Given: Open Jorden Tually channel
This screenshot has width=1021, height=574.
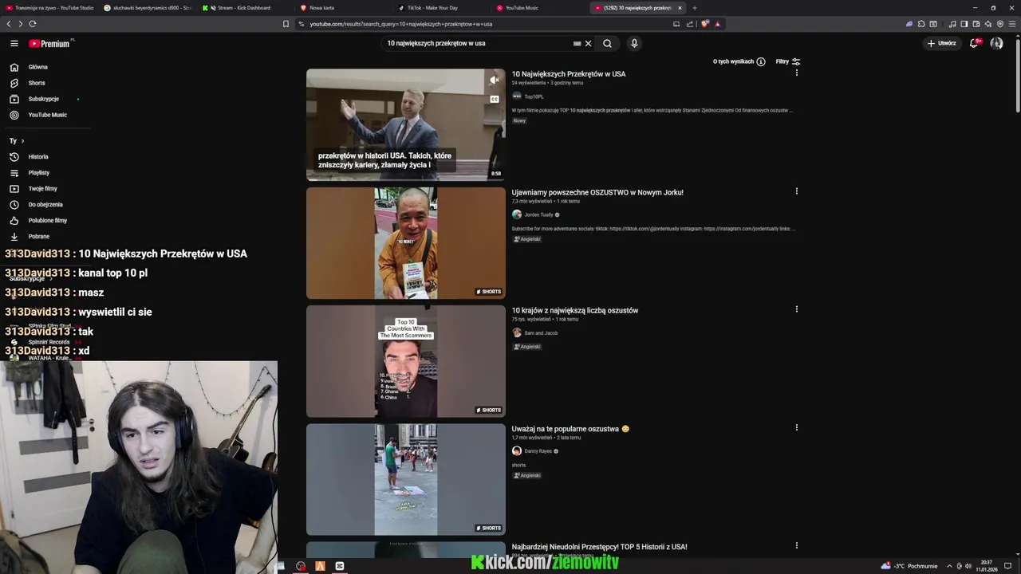Looking at the screenshot, I should click(538, 214).
